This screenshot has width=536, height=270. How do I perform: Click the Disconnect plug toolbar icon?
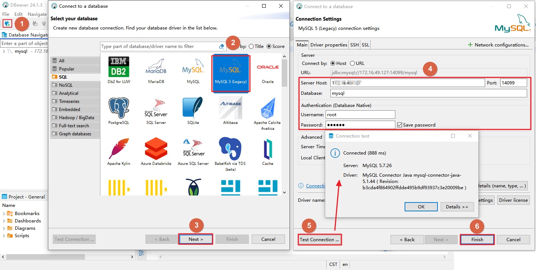[44, 24]
